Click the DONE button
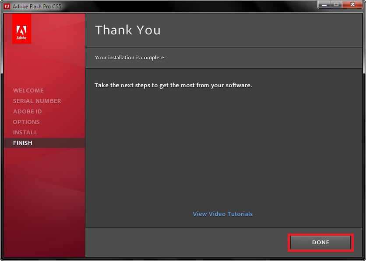 click(320, 242)
